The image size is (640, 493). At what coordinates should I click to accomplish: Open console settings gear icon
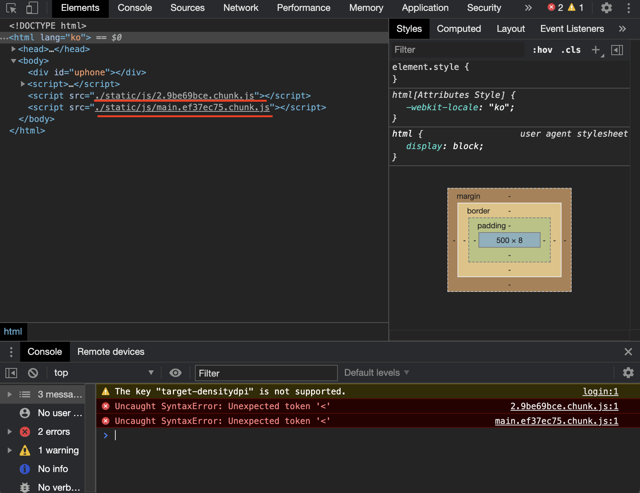click(x=628, y=373)
